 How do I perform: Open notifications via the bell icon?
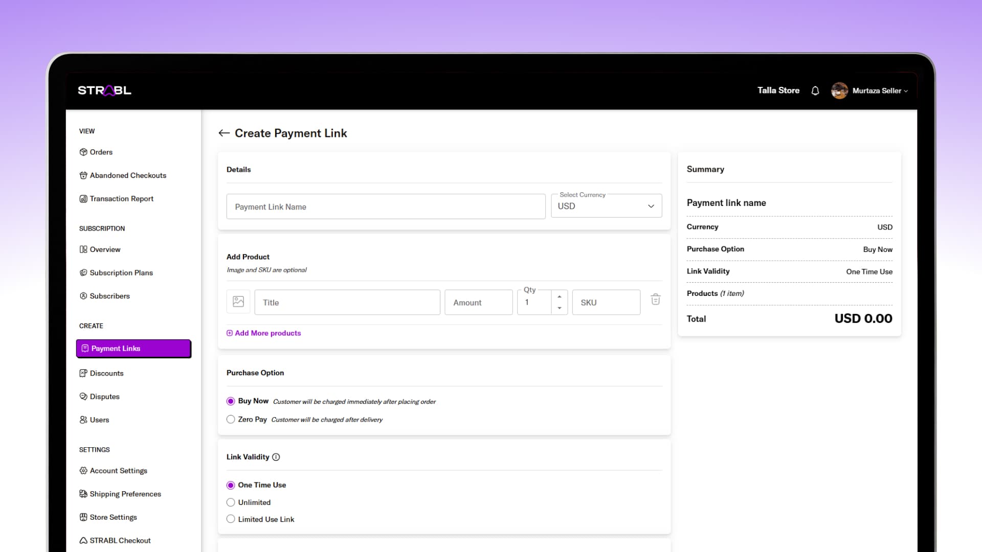click(x=815, y=90)
